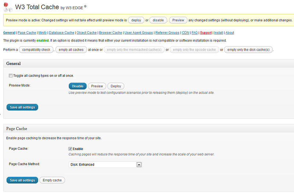The width and height of the screenshot is (294, 193).
Task: Go to the Database Cache tab
Action: coord(61,33)
